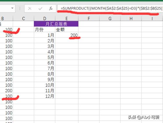163x123 pixels.
Task: Select column H header
Action: [131, 18]
